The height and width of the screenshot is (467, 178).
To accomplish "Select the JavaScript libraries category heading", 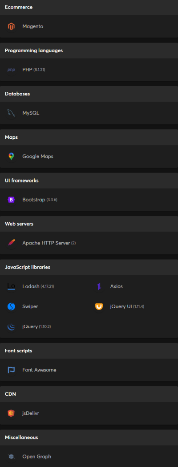I will (27, 267).
